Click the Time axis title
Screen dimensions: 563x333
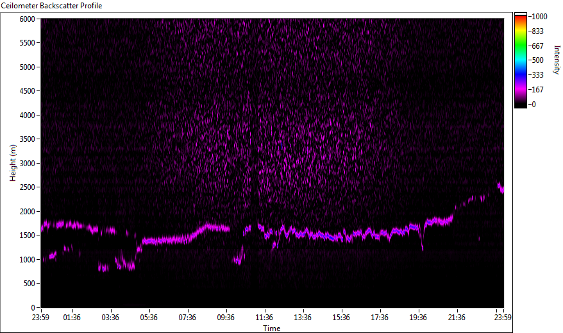271,329
